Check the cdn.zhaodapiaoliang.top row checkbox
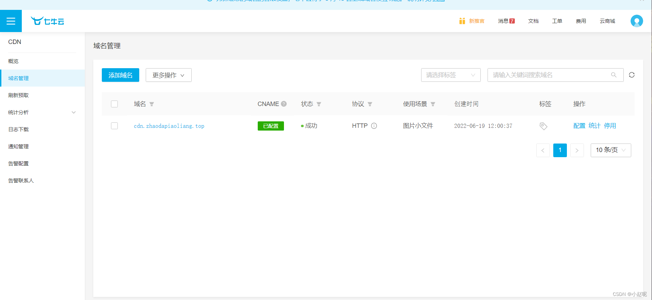The height and width of the screenshot is (300, 652). pyautogui.click(x=114, y=126)
